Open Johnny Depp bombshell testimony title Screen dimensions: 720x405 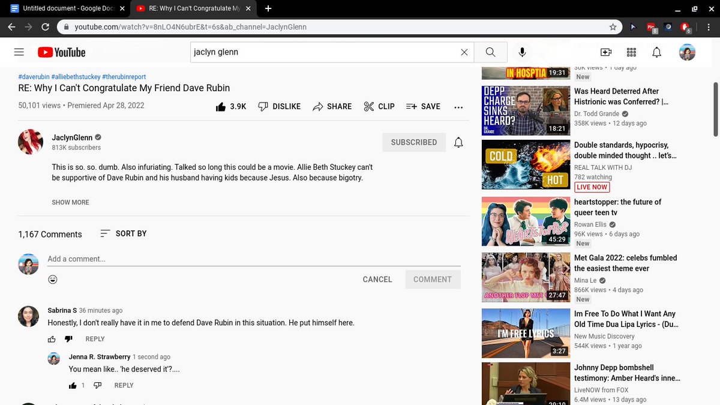(627, 373)
